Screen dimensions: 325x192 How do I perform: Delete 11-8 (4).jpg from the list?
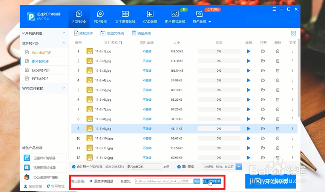pos(277,80)
